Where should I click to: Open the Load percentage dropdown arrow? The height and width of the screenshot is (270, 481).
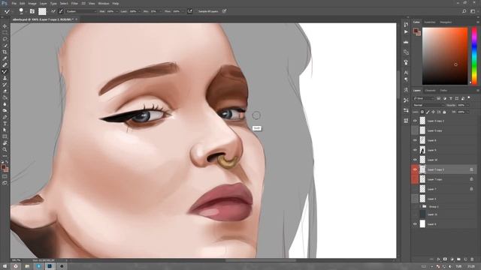tap(139, 11)
